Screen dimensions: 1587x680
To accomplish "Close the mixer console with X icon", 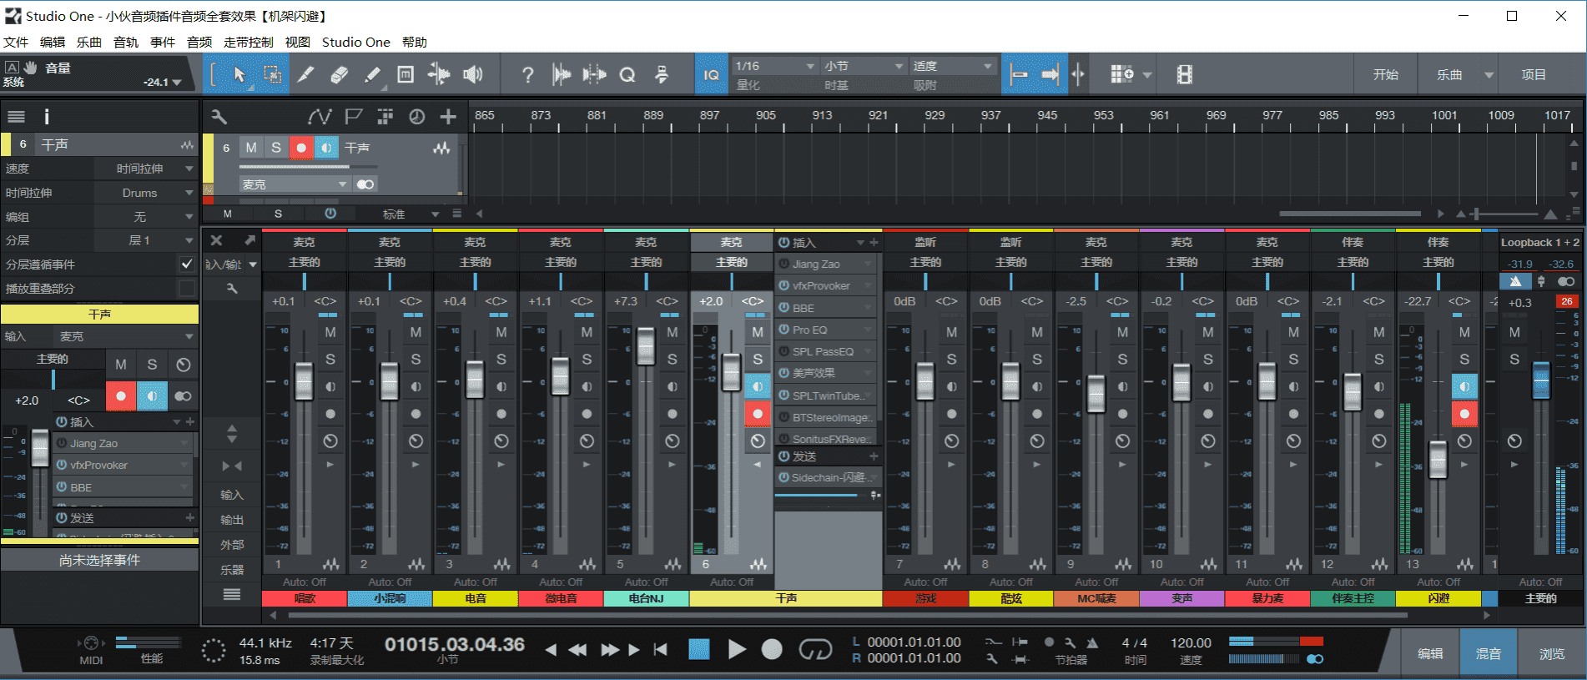I will [216, 240].
